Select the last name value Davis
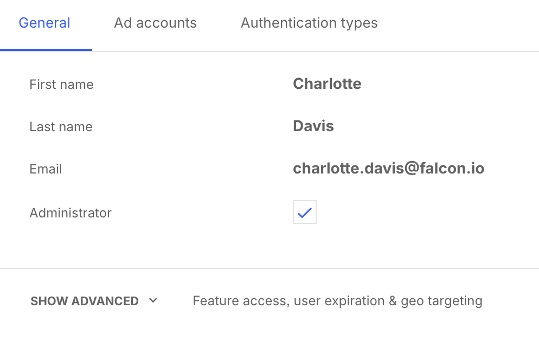 pyautogui.click(x=313, y=126)
